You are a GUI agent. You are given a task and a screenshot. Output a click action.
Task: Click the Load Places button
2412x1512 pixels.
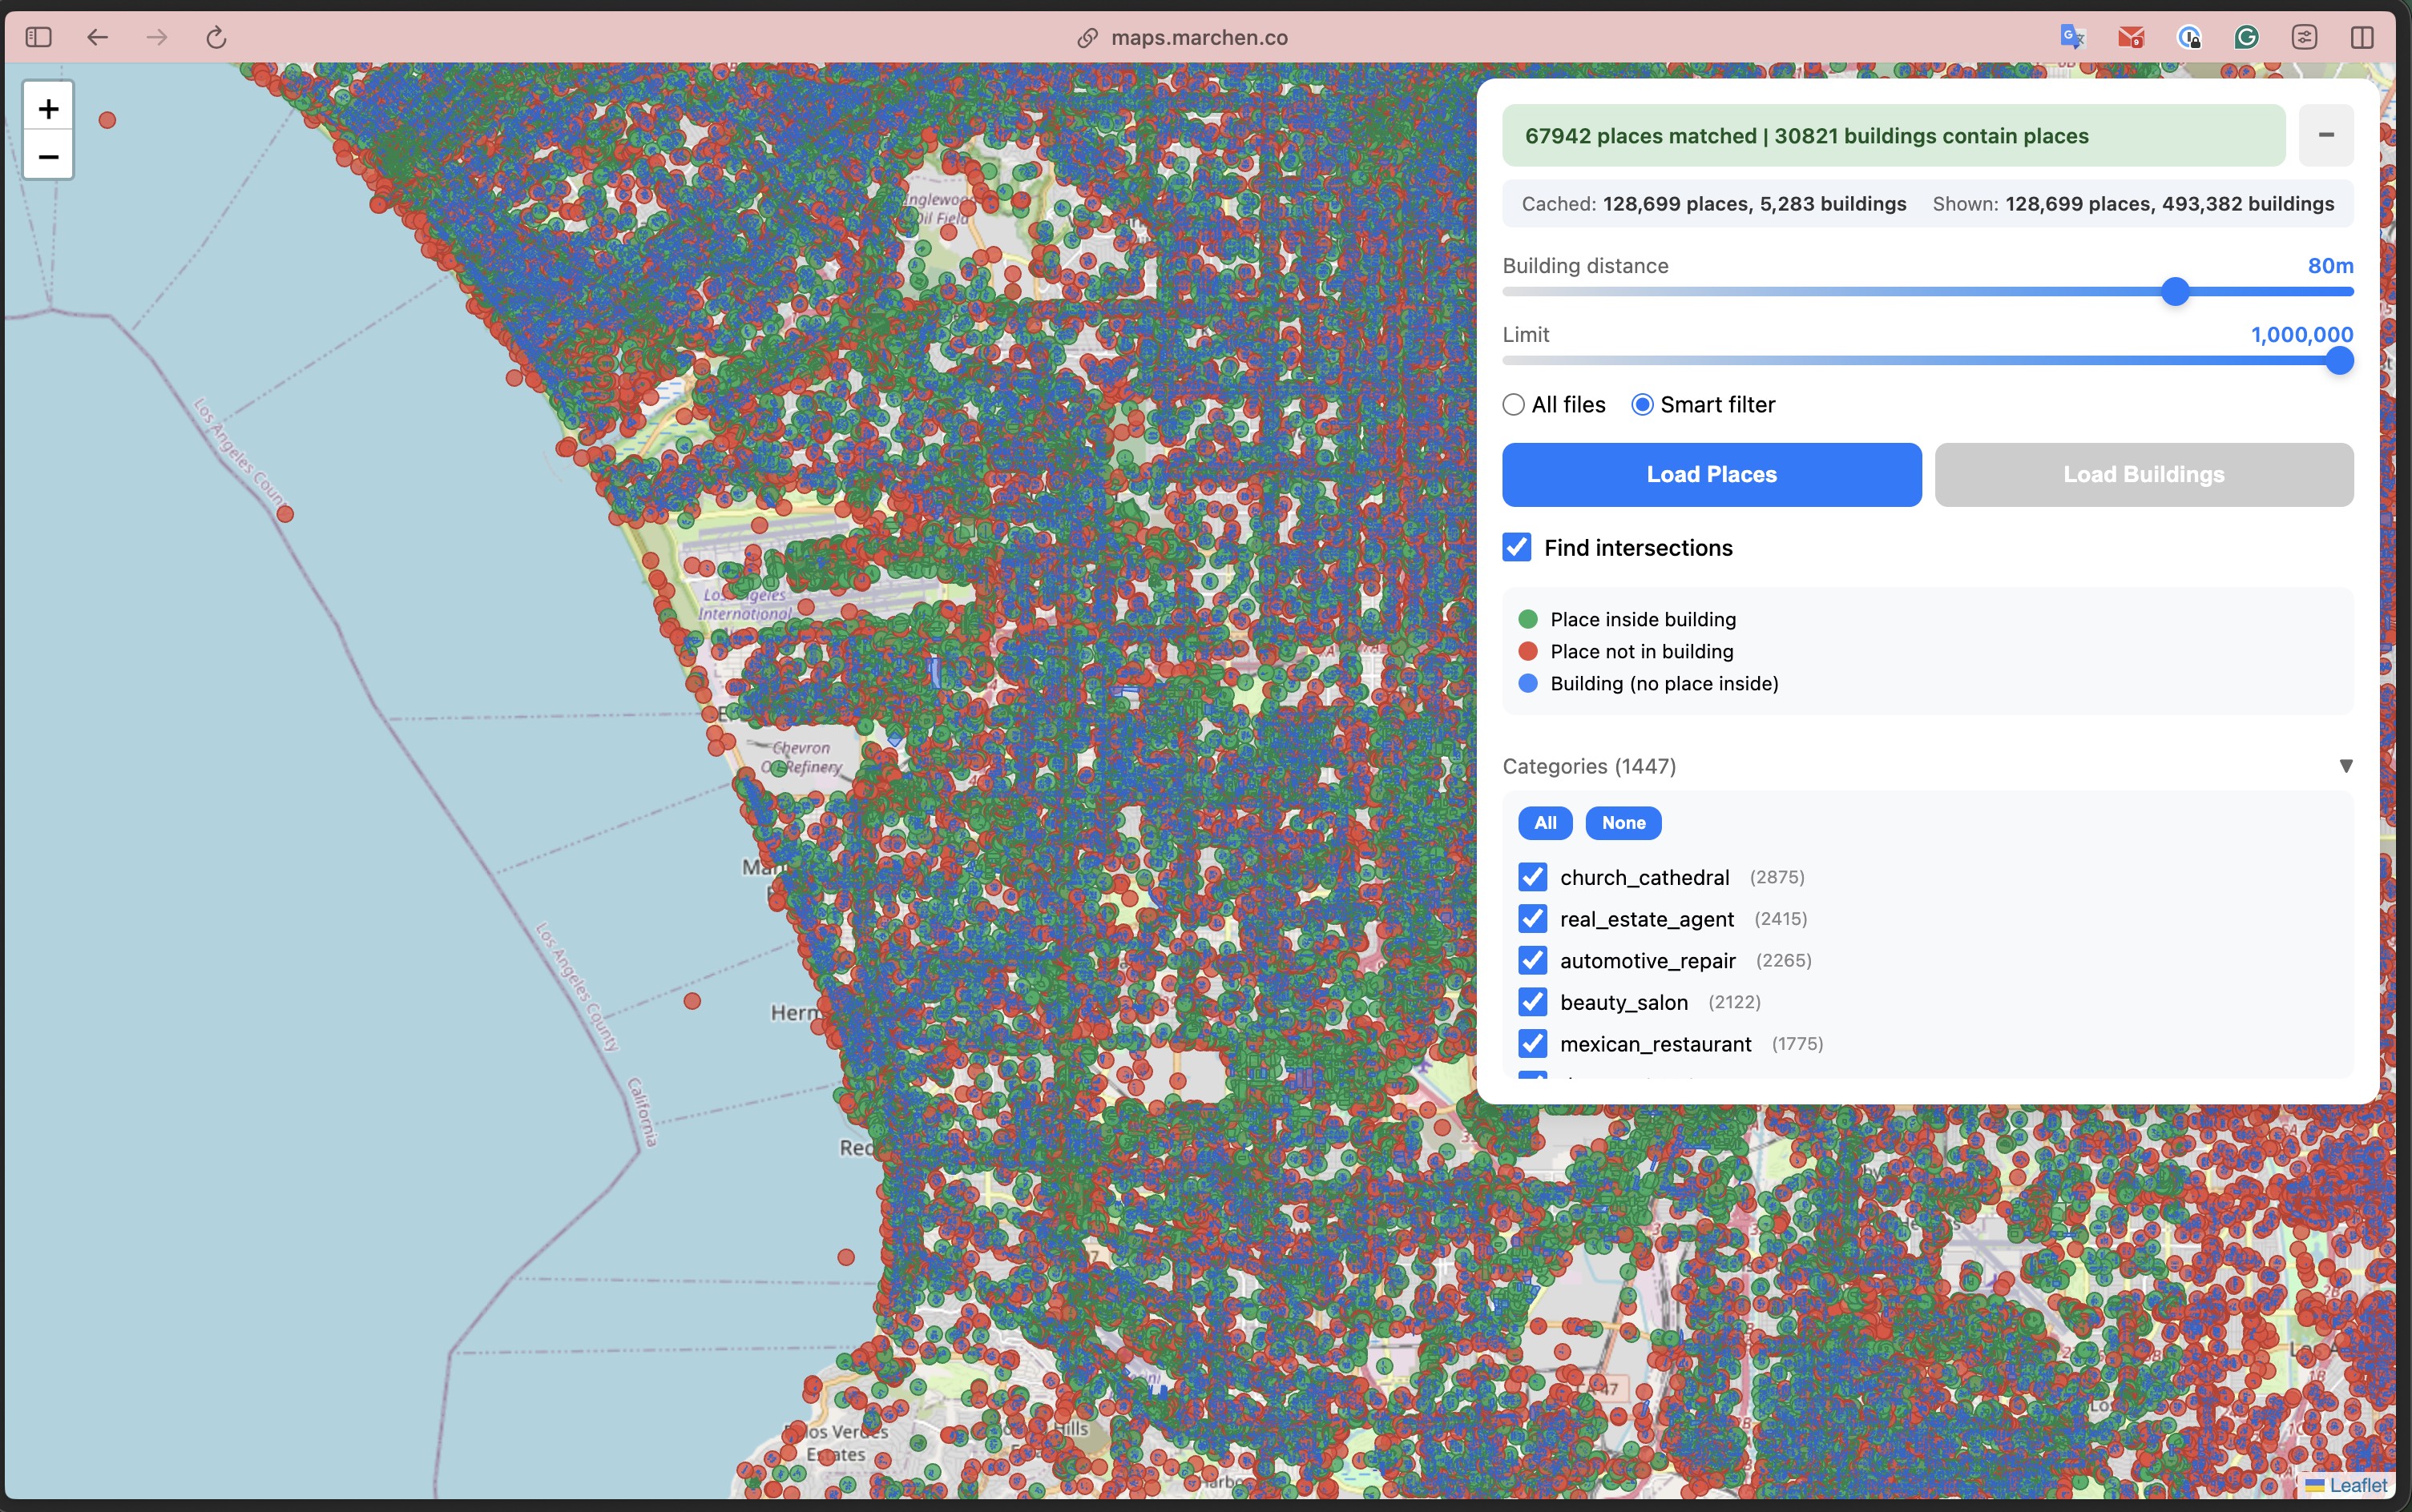pyautogui.click(x=1711, y=474)
